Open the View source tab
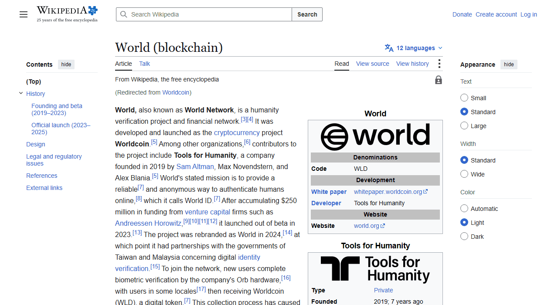The width and height of the screenshot is (558, 305). (373, 64)
